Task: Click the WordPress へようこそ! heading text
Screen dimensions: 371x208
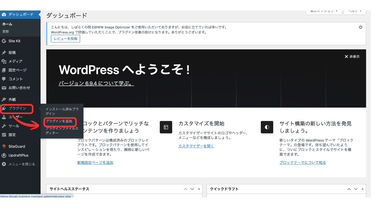Action: click(x=125, y=70)
